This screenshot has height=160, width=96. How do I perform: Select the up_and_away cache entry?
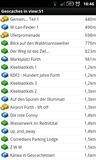(48, 131)
